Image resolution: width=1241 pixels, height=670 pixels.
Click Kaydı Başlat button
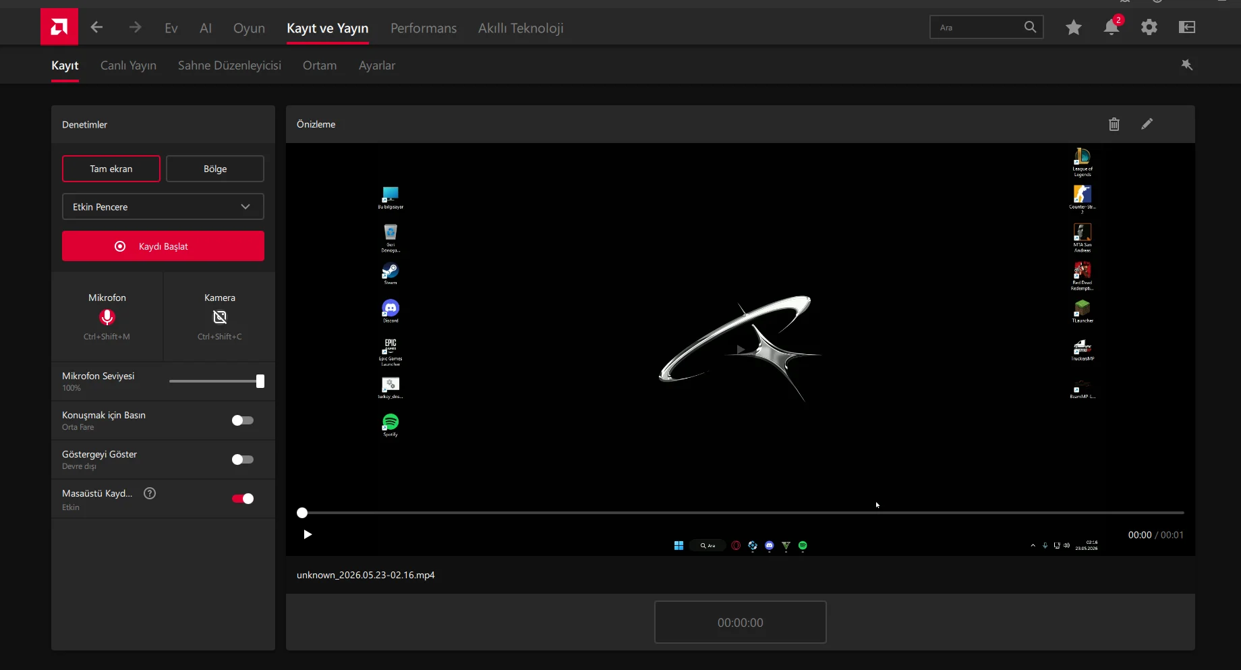[163, 246]
